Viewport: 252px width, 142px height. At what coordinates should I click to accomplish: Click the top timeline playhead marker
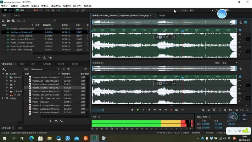tap(183, 31)
